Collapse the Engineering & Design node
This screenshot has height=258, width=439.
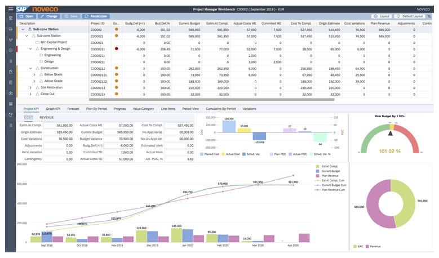point(30,48)
